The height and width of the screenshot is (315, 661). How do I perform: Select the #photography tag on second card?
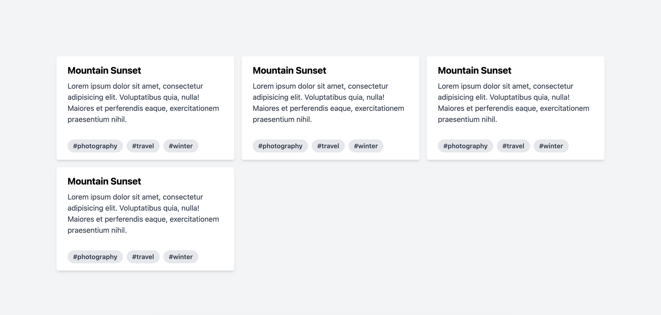[280, 146]
